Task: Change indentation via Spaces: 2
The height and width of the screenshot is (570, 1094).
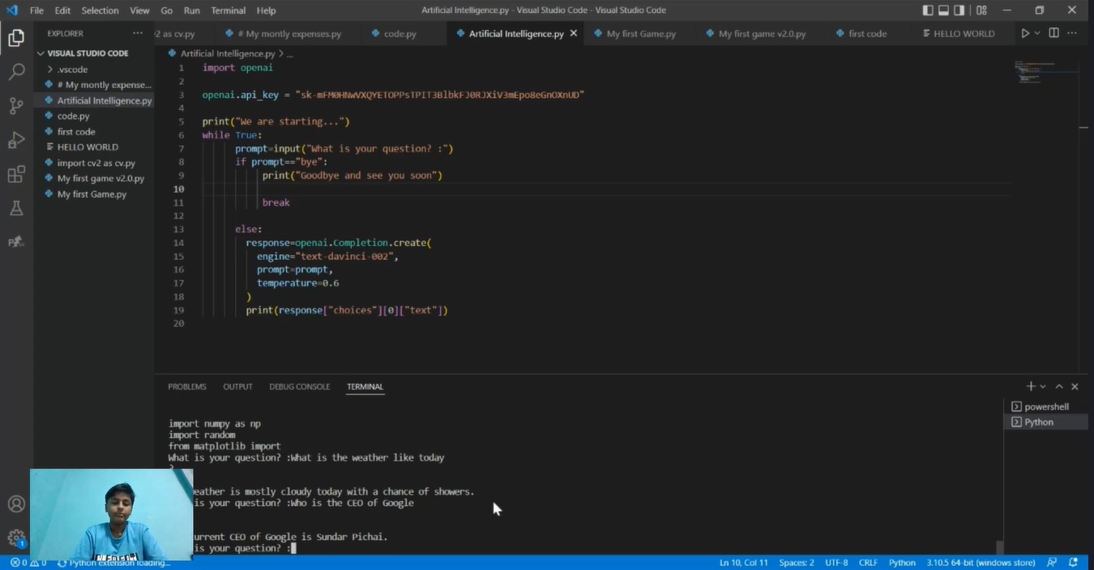Action: (x=797, y=563)
